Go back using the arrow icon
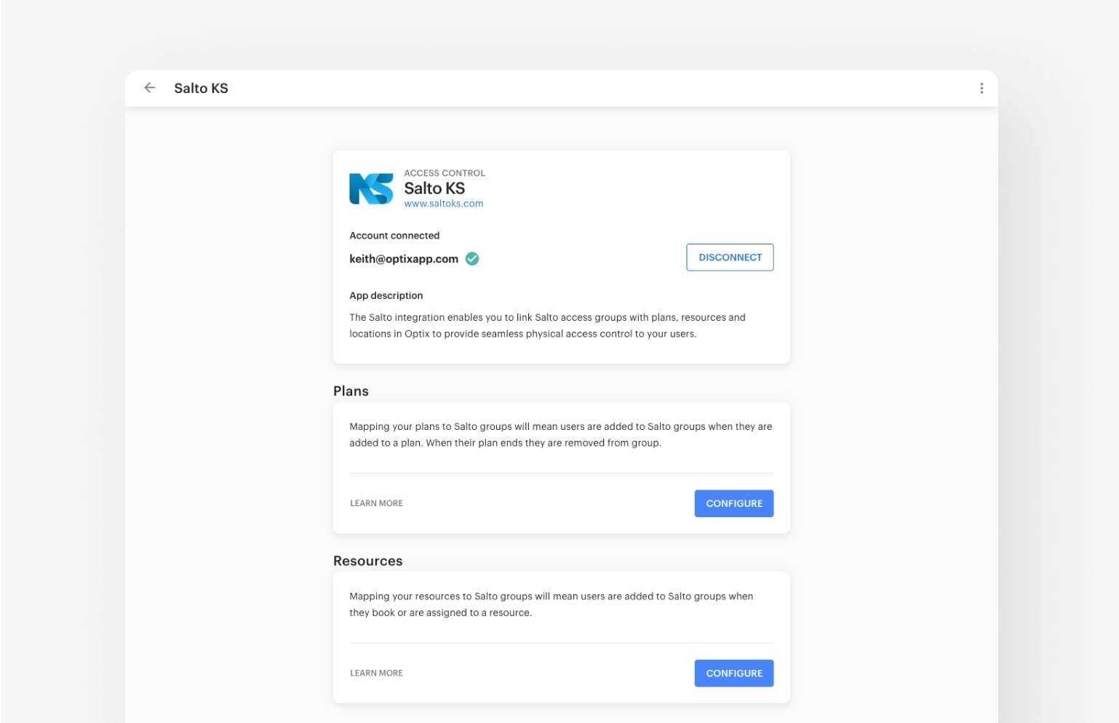Screen dimensions: 1119x723 click(150, 88)
